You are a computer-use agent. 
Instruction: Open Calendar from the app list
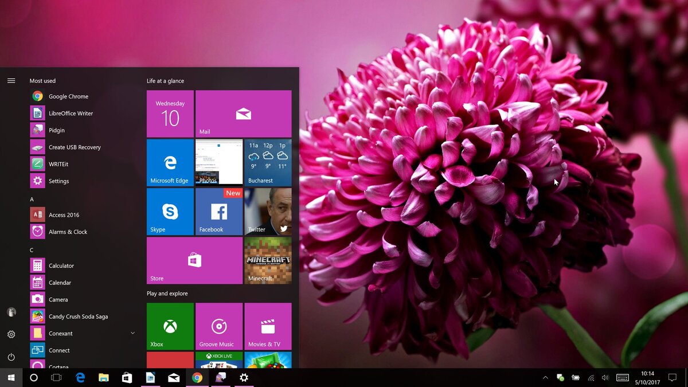83,283
